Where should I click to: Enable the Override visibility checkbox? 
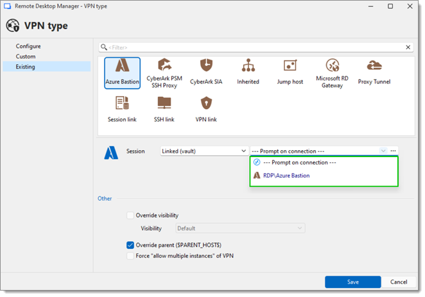tap(130, 216)
